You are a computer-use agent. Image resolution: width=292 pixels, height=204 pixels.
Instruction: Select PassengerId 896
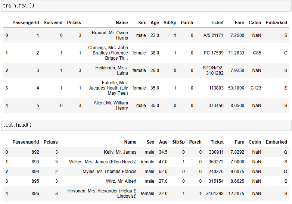click(x=35, y=194)
